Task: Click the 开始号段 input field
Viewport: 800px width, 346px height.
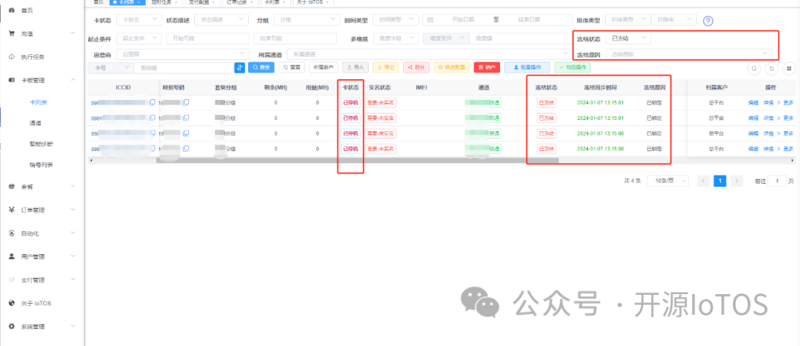Action: tap(207, 39)
